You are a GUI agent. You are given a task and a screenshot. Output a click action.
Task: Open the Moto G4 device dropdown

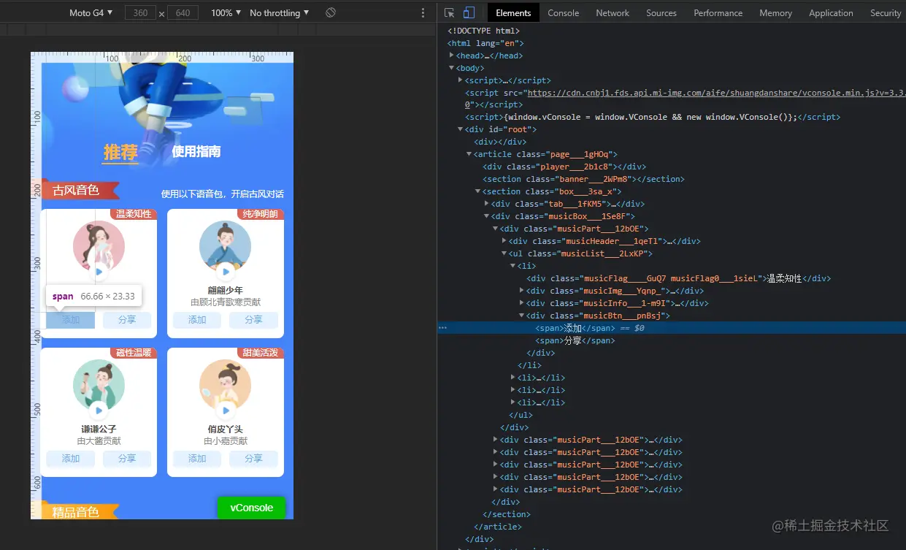pyautogui.click(x=91, y=12)
